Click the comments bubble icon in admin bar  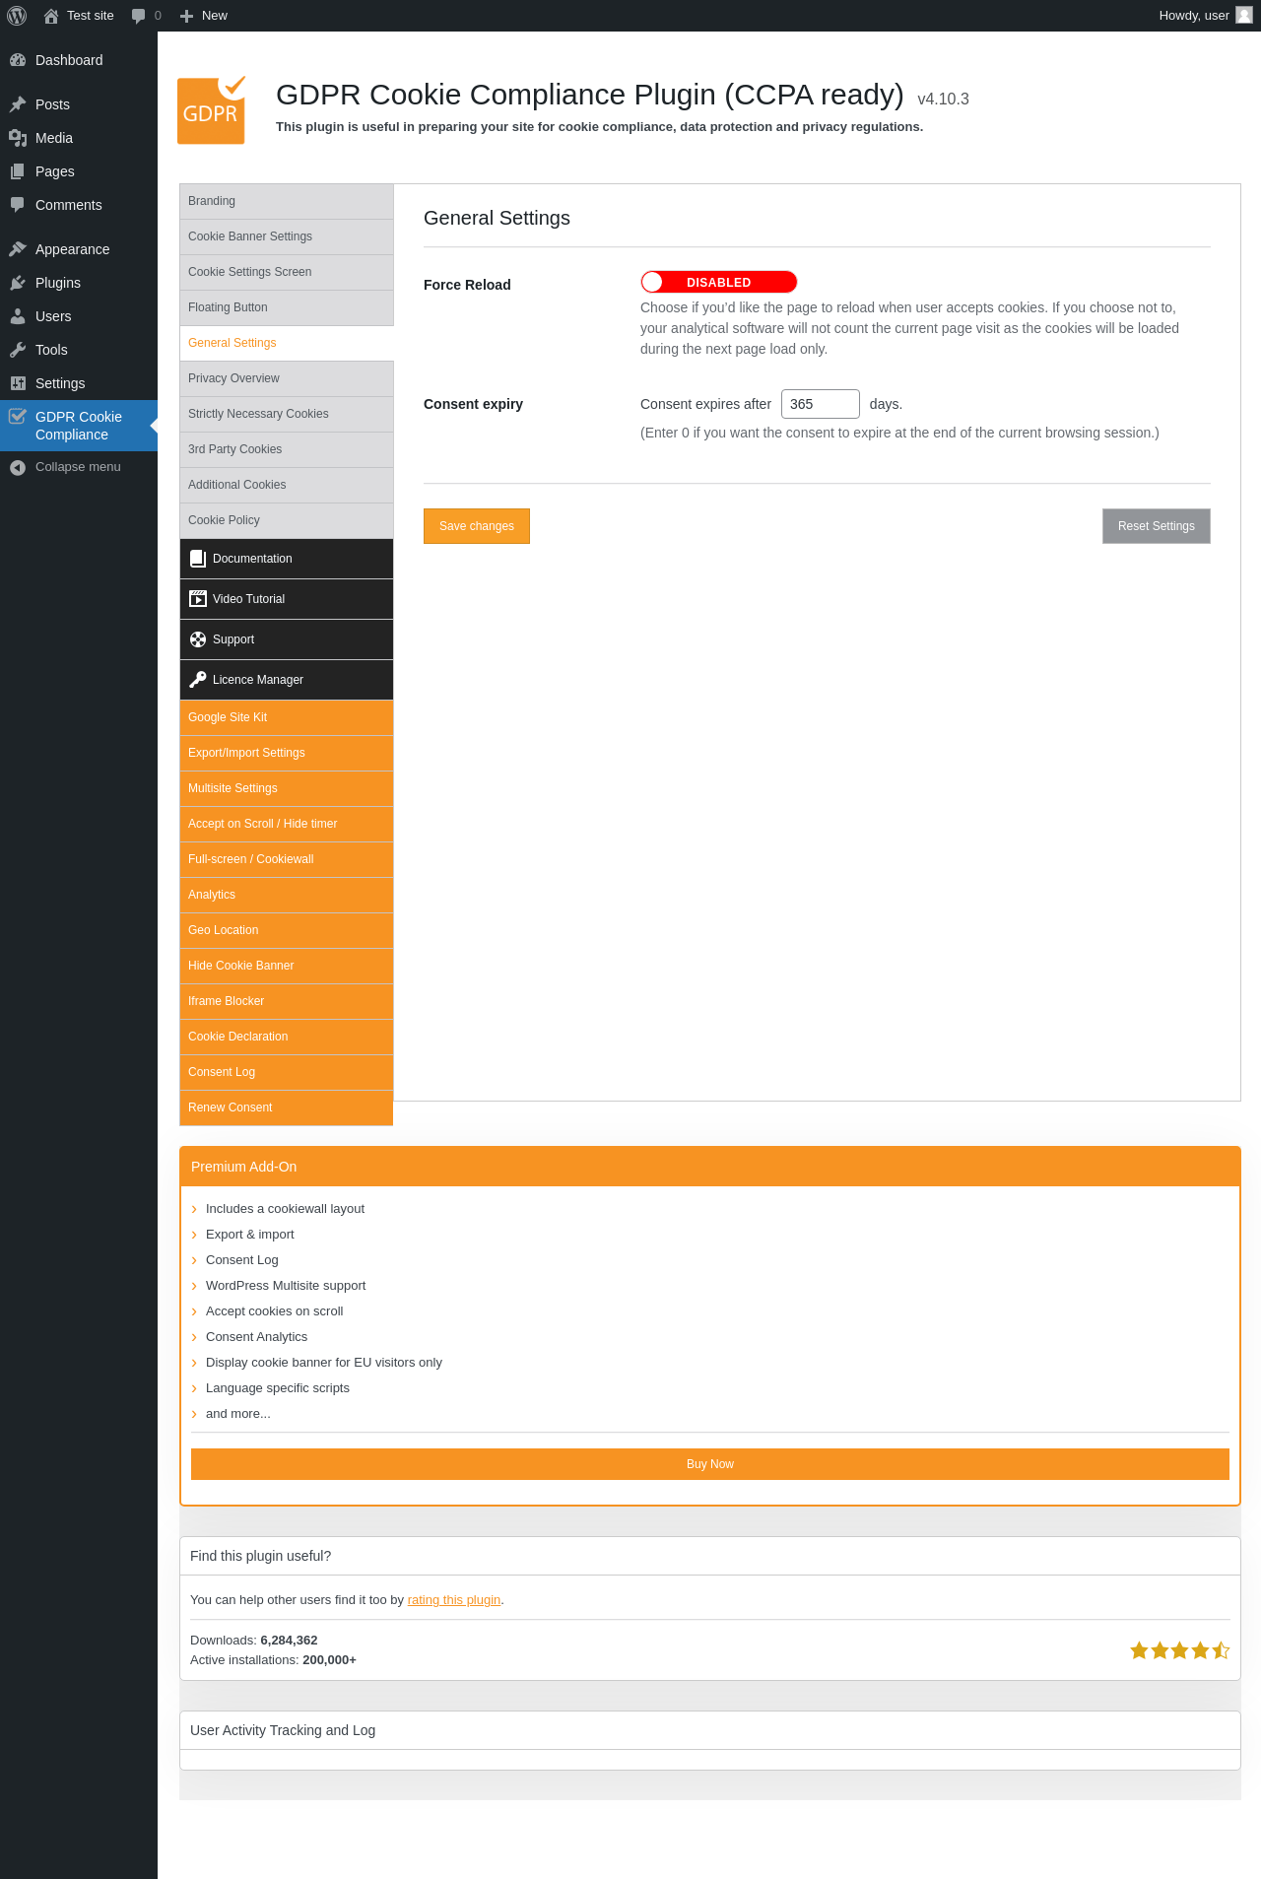(139, 16)
